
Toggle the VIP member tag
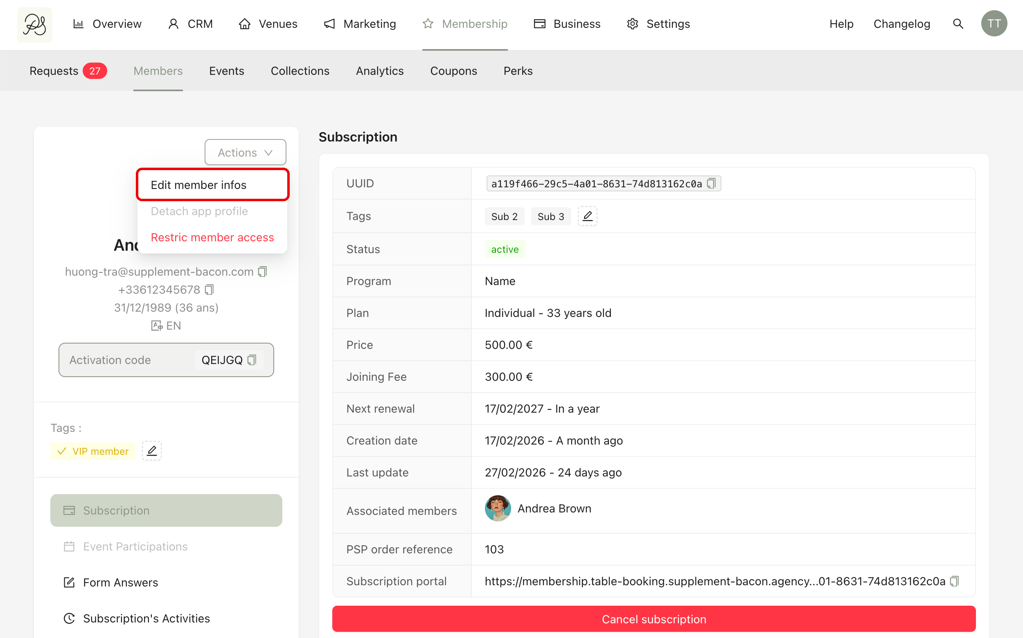(x=93, y=451)
